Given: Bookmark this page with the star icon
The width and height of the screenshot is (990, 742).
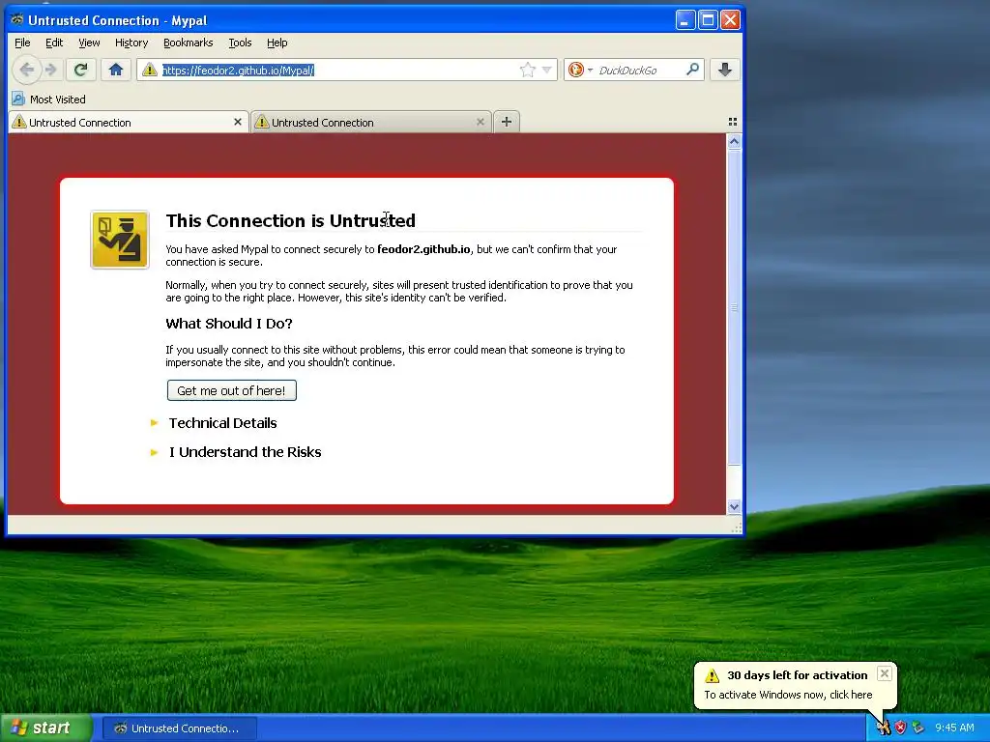Looking at the screenshot, I should tap(527, 70).
